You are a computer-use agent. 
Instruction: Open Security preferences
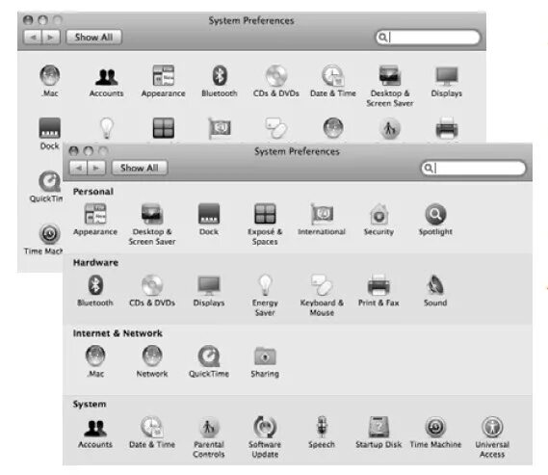(x=378, y=220)
